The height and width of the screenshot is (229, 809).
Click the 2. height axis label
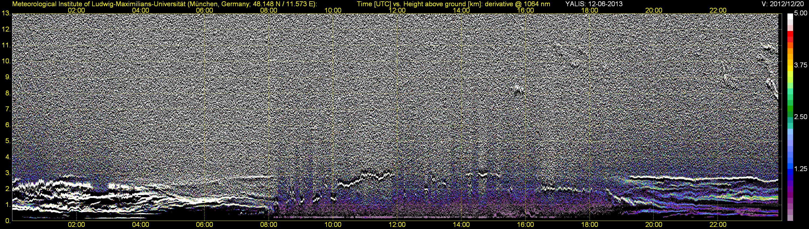[x=8, y=189]
